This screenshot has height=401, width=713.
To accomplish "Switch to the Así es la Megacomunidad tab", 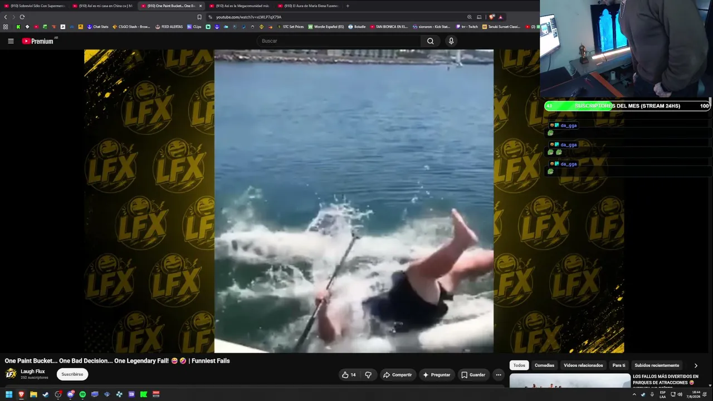I will click(x=240, y=6).
